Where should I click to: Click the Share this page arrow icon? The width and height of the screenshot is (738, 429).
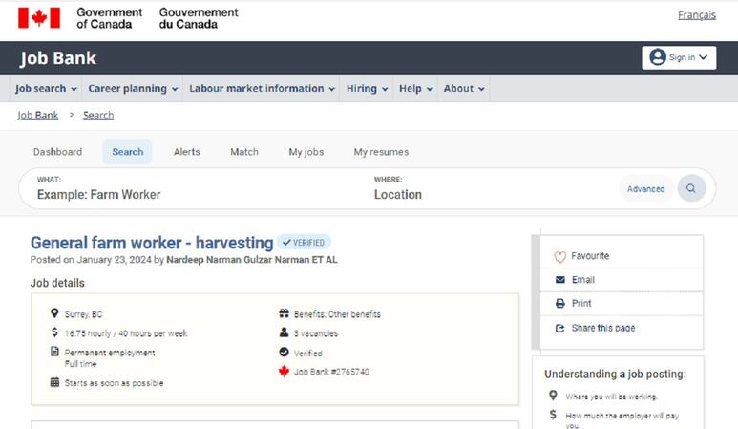[x=559, y=329]
